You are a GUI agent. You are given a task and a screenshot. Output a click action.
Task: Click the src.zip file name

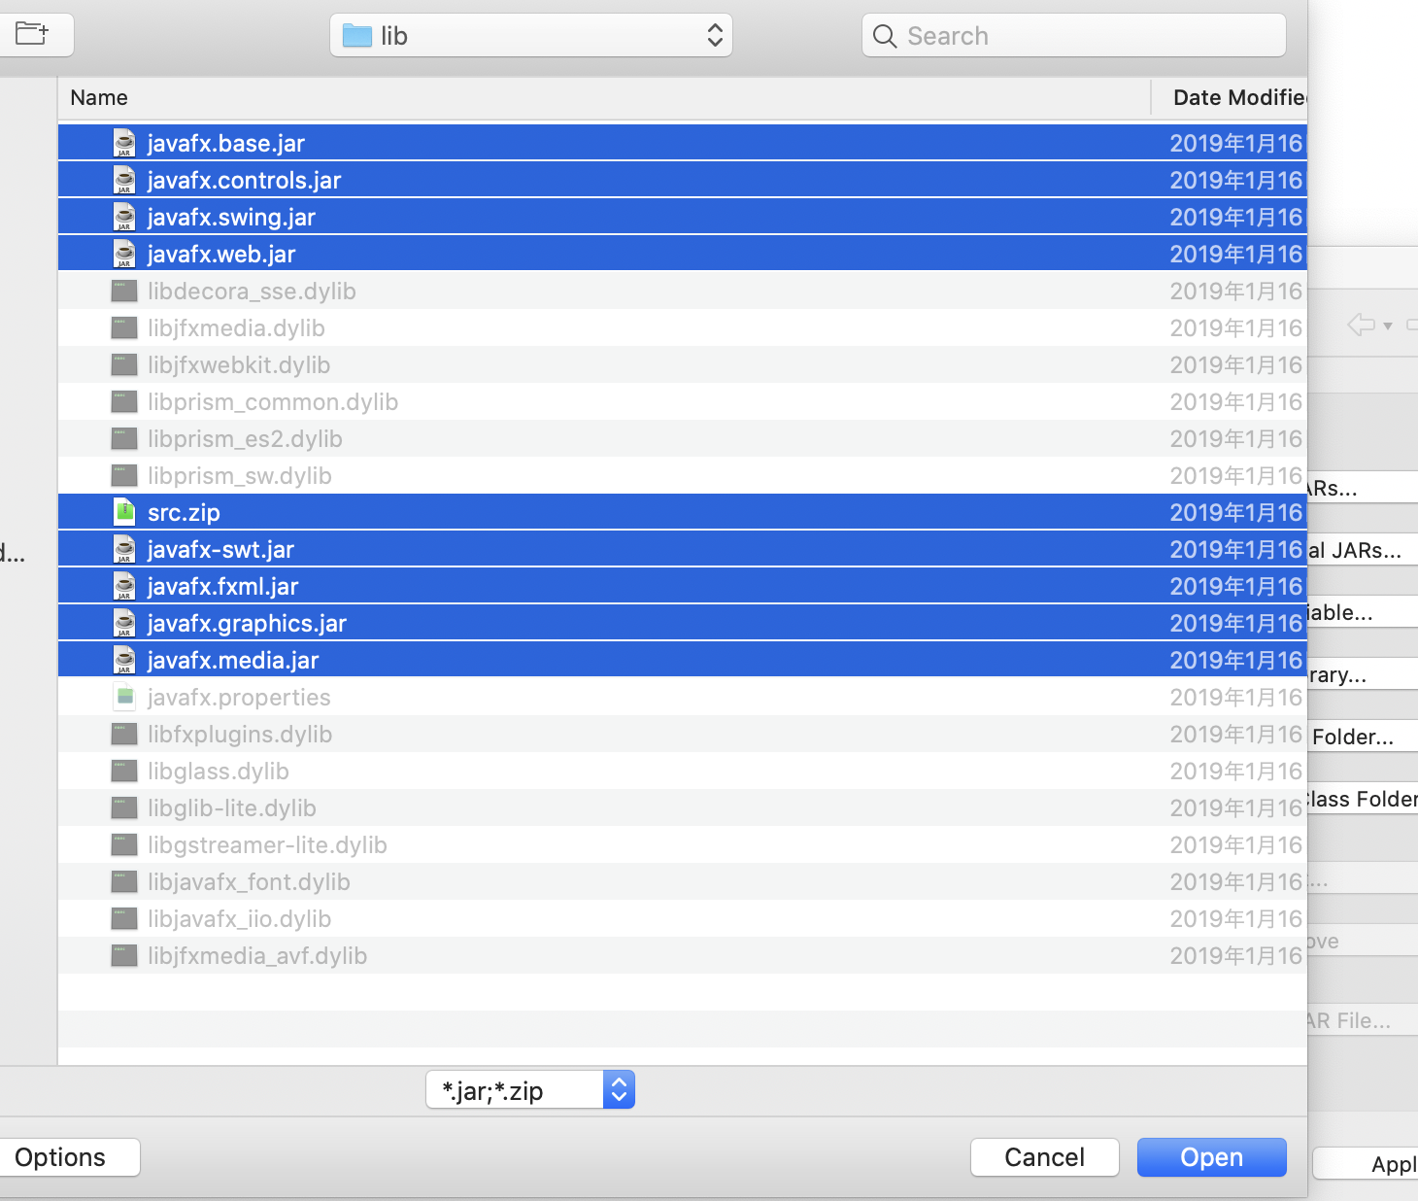184,512
